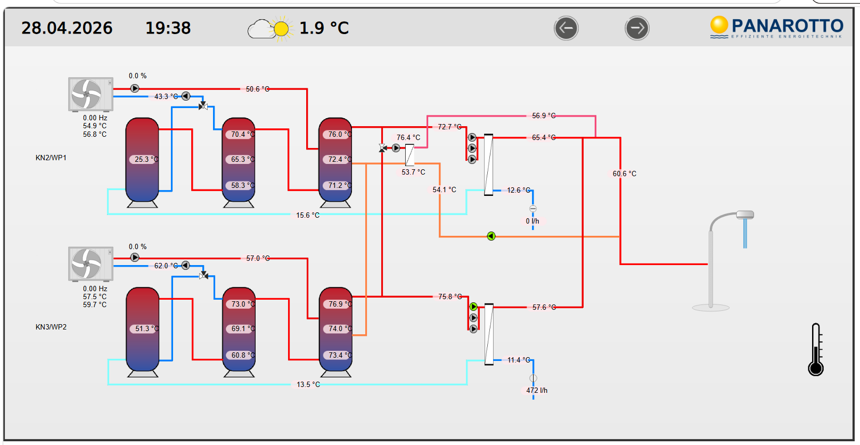Viewport: 860px width, 445px height.
Task: Click the outdoor temperature 1.9 °C
Action: coord(324,28)
